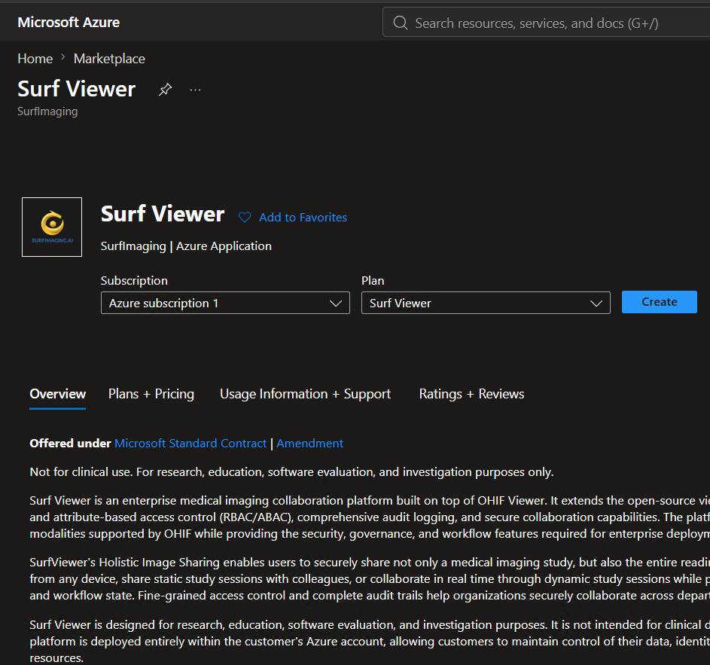Click 'Not for clinical use' disclaimer text
710x665 pixels.
291,472
